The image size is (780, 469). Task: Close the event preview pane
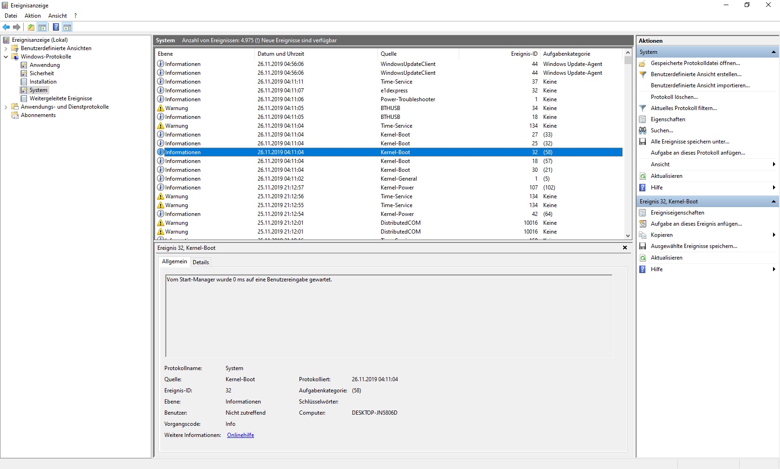(x=625, y=248)
